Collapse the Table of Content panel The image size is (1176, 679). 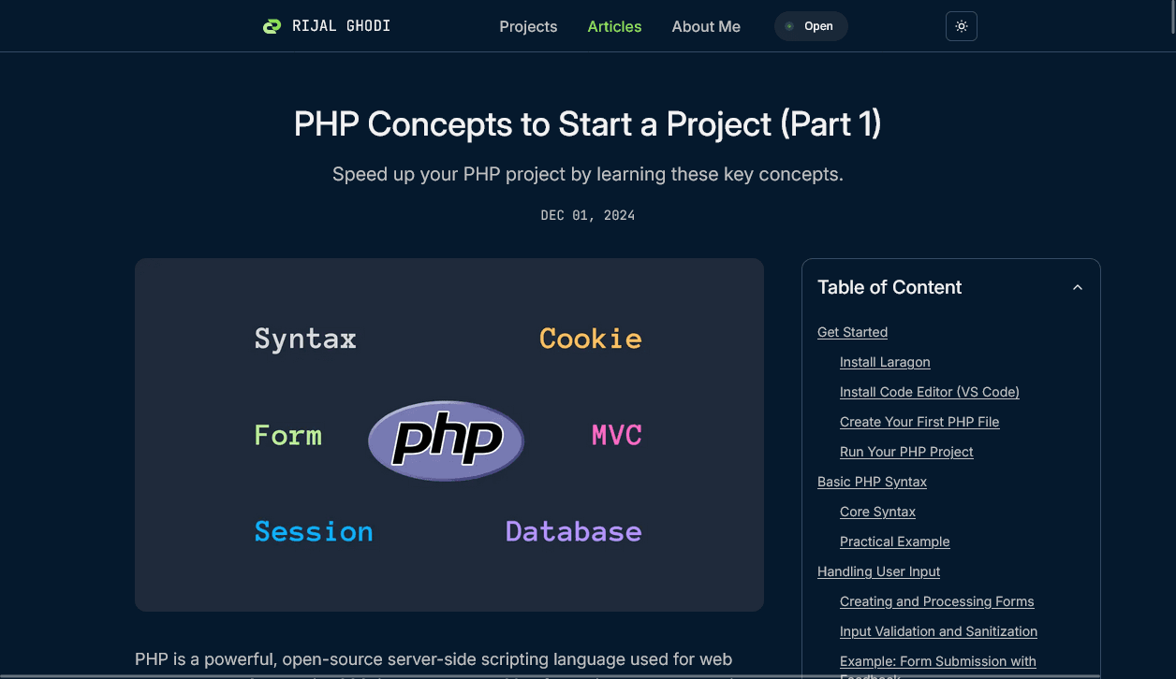point(1077,288)
